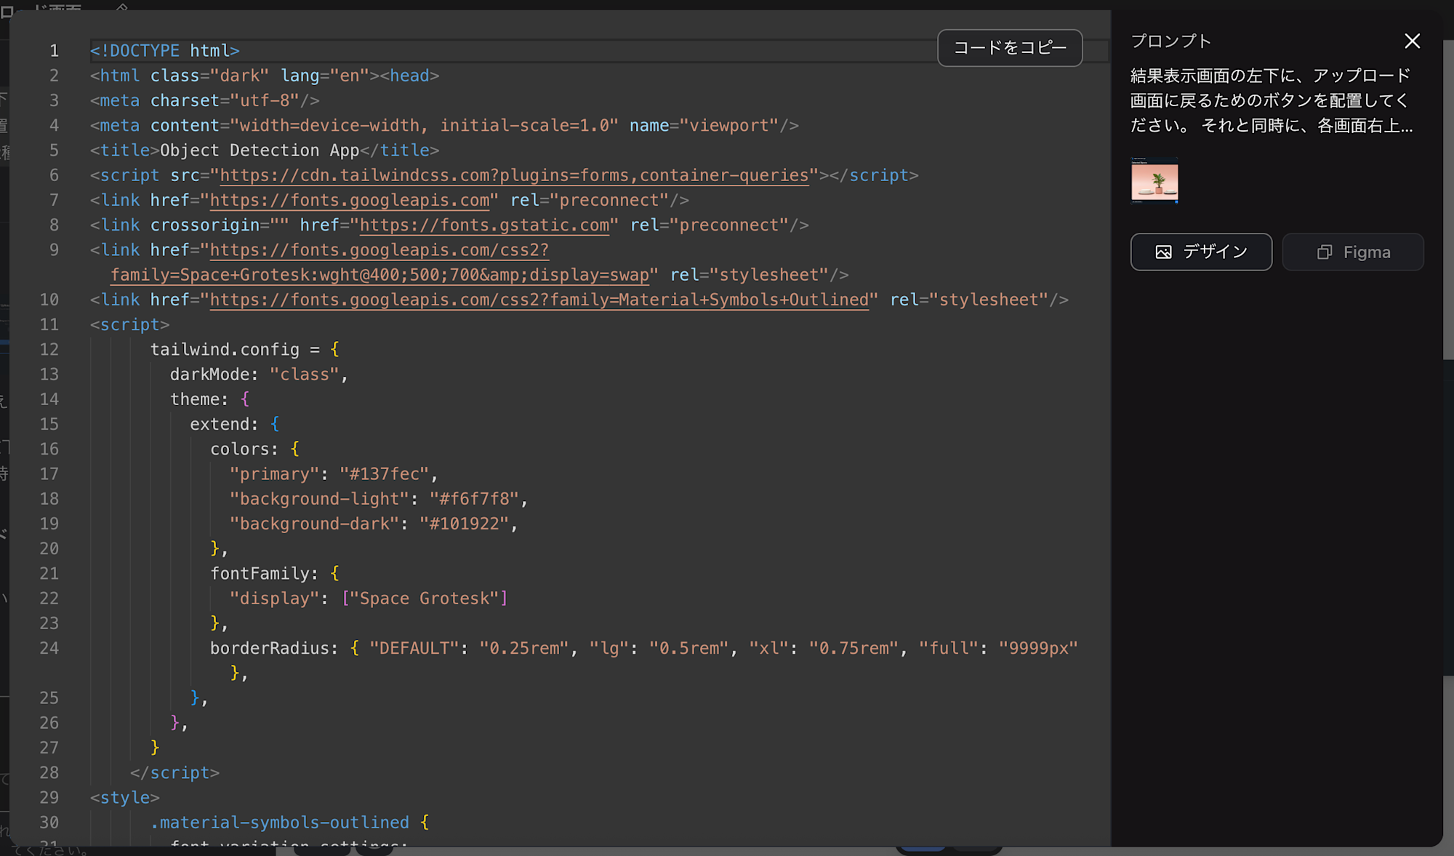Open the plant image thumbnail
The image size is (1454, 856).
[x=1154, y=181]
